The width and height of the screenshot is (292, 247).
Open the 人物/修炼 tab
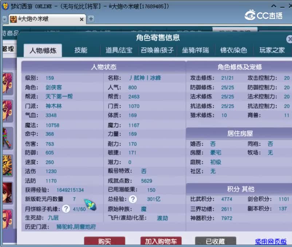pyautogui.click(x=43, y=50)
